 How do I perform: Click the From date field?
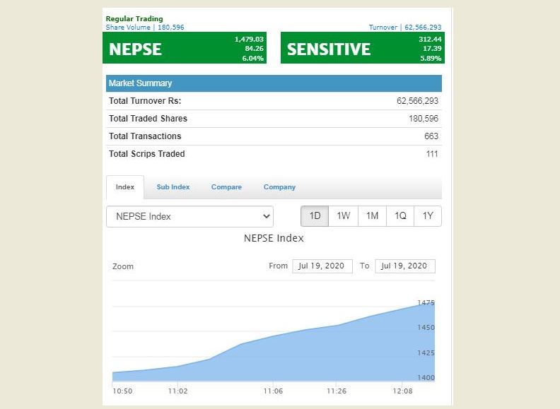(322, 266)
